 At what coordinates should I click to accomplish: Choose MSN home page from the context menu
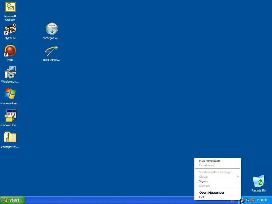coord(218,161)
